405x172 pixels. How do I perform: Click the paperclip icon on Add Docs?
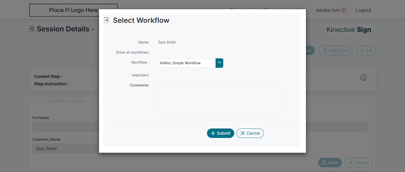coord(325,50)
